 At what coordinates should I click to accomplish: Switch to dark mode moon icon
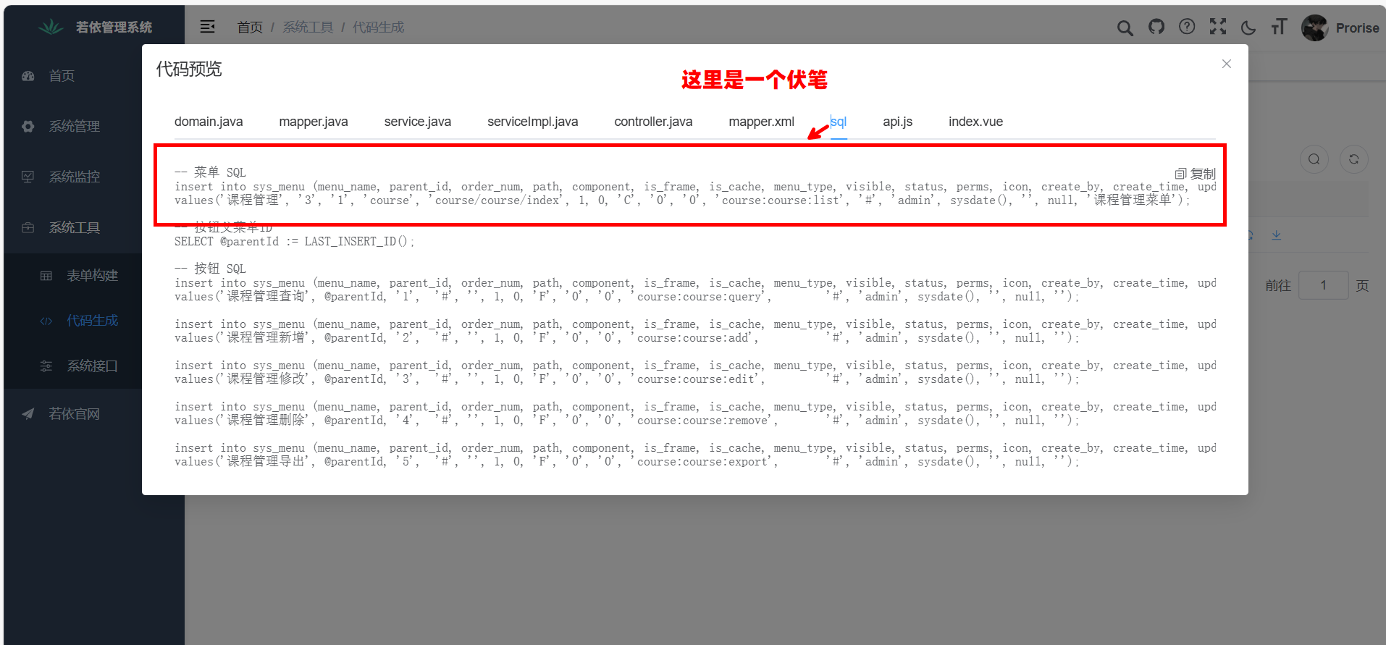coord(1248,28)
